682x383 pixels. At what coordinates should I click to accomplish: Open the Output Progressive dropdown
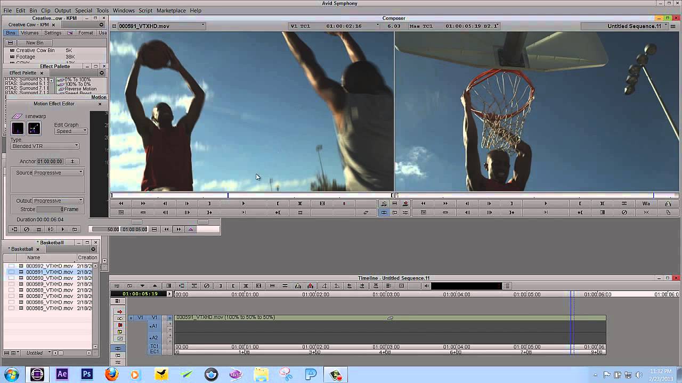[58, 201]
